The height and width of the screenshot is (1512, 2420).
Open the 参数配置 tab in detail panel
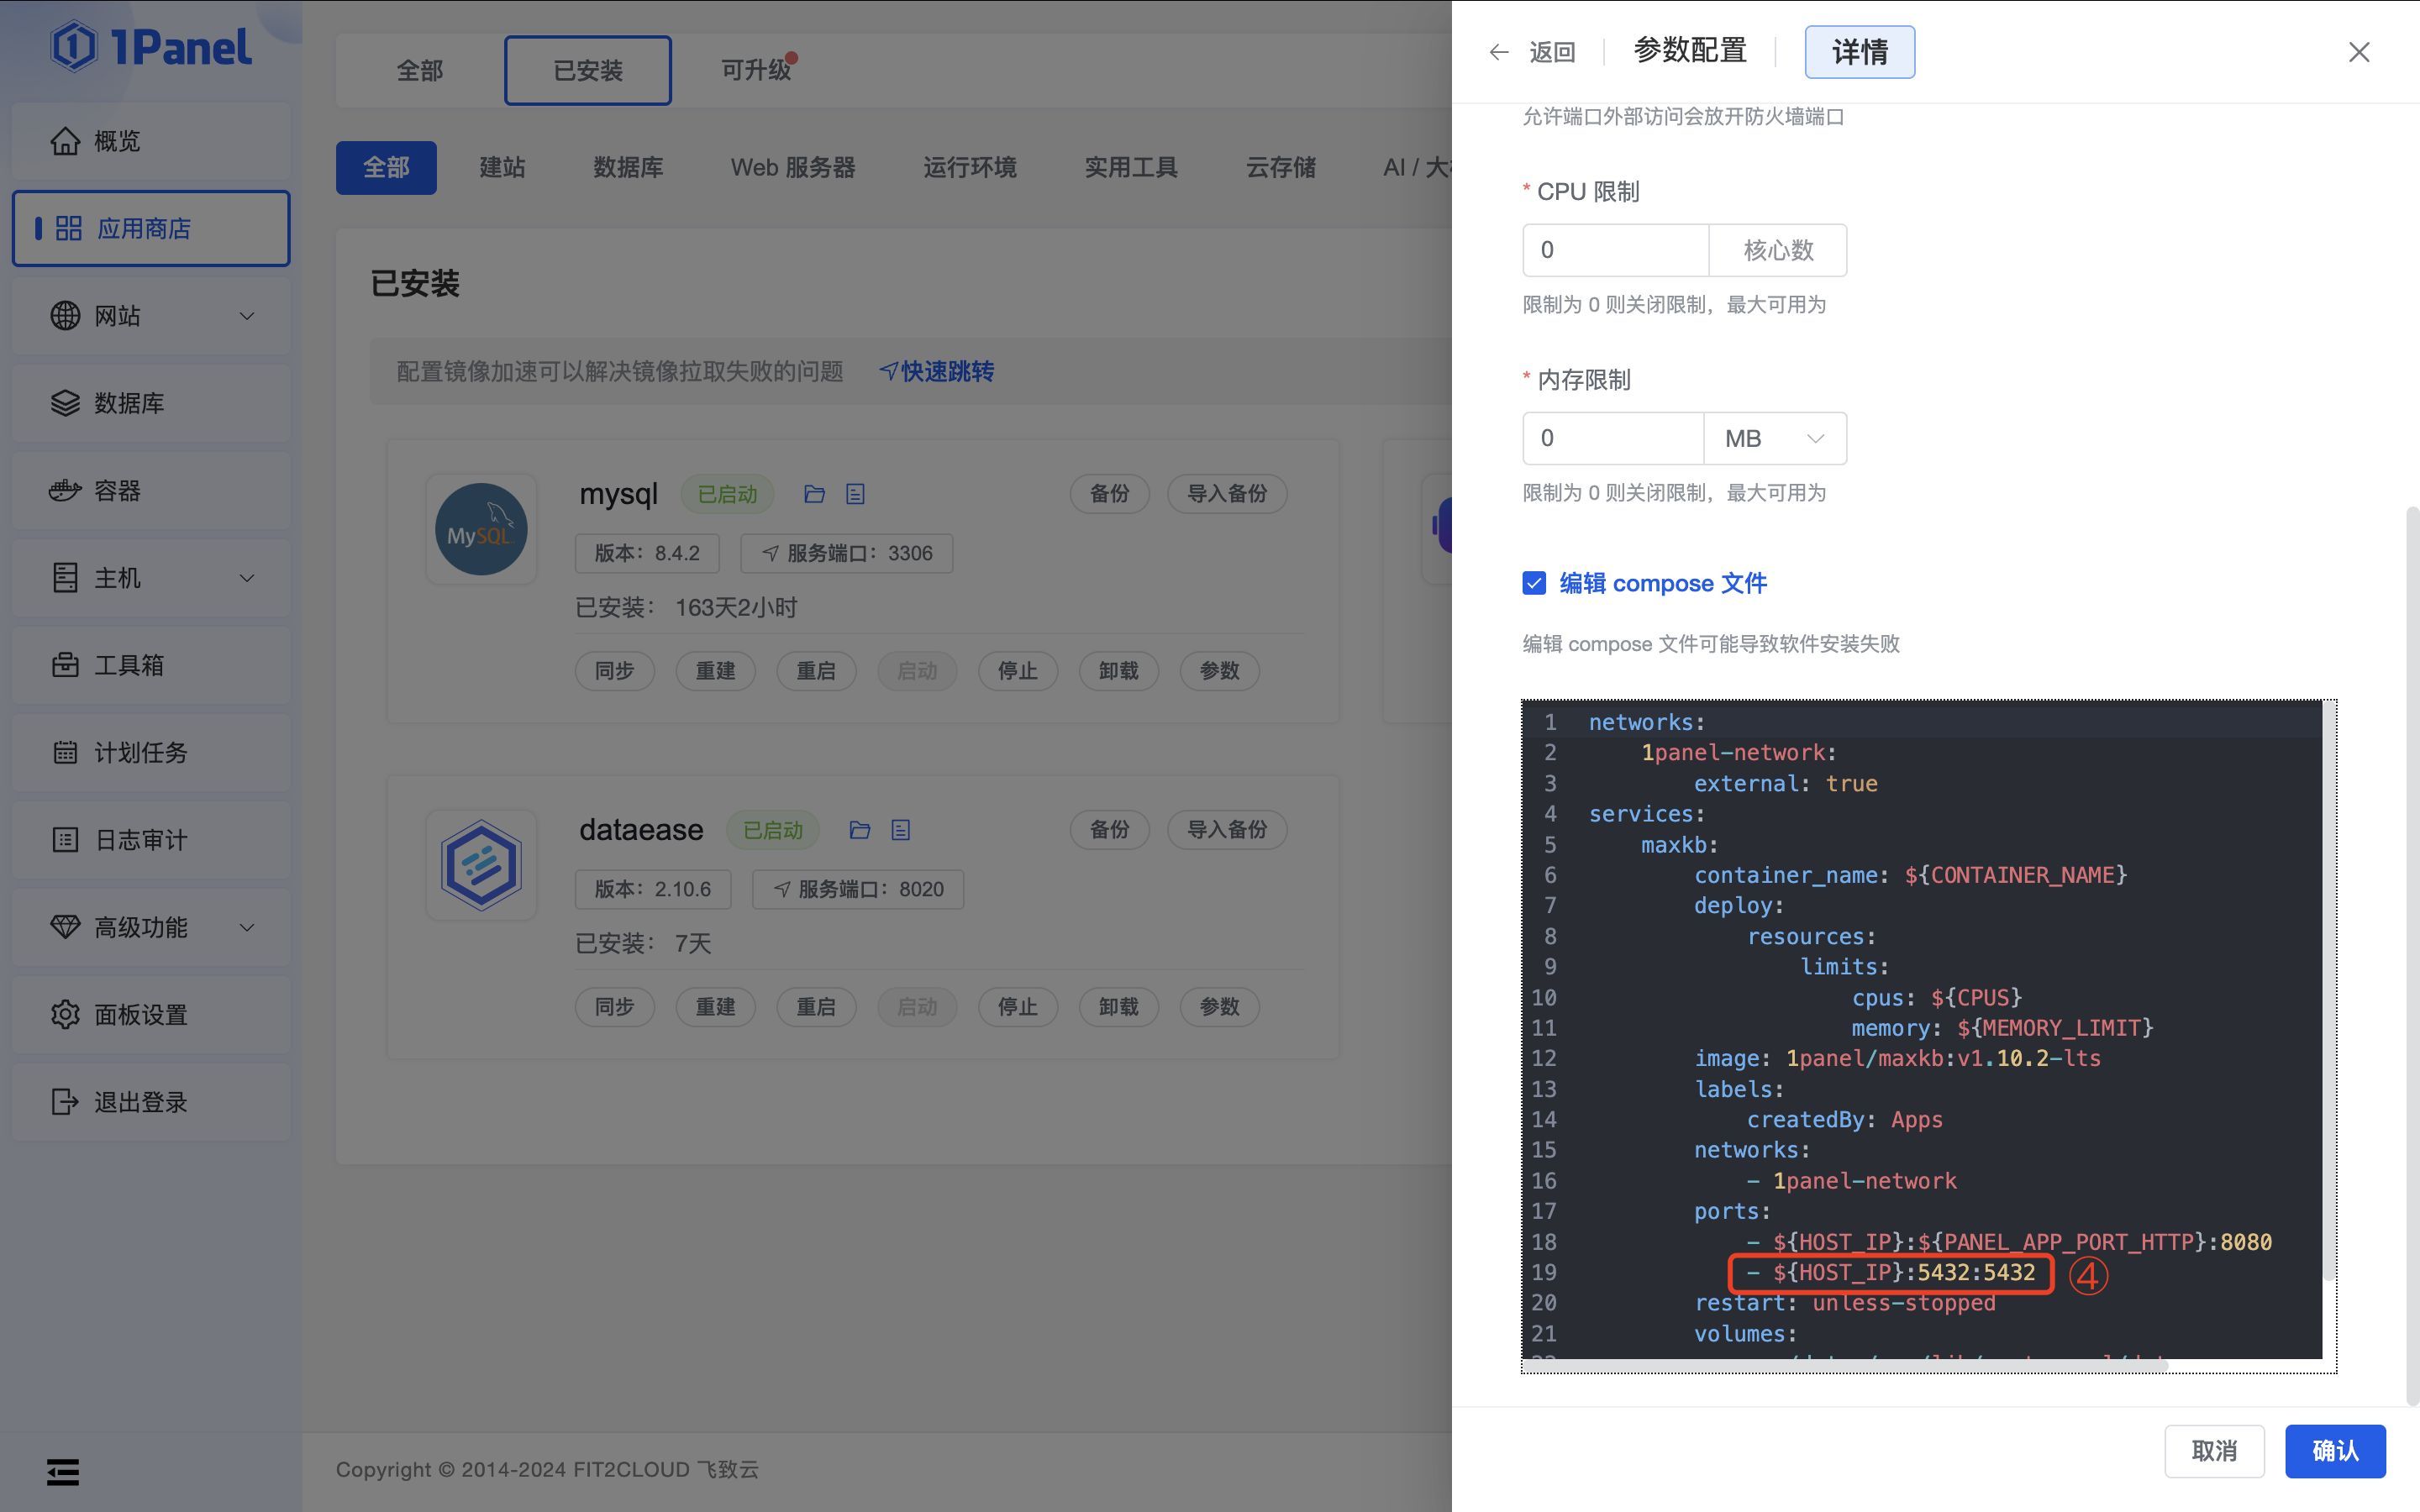pyautogui.click(x=1689, y=50)
